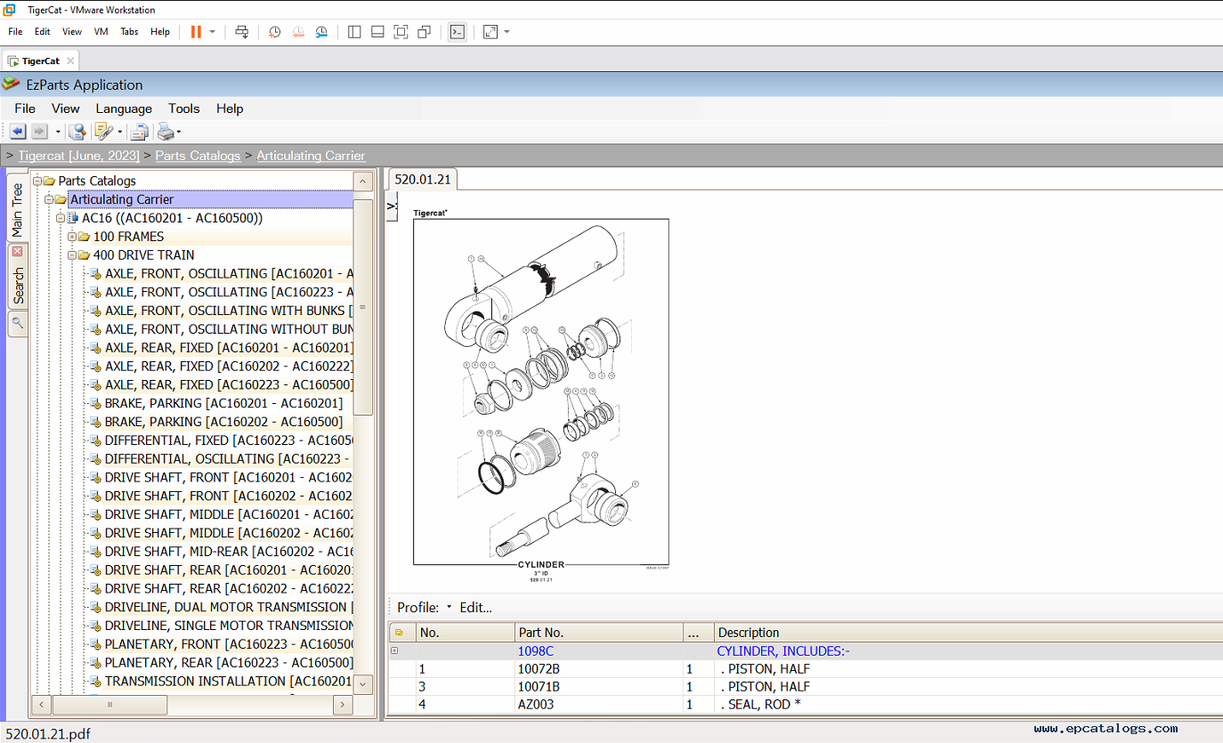Select the 520.01.21 document tab
This screenshot has height=743, width=1223.
pyautogui.click(x=423, y=179)
